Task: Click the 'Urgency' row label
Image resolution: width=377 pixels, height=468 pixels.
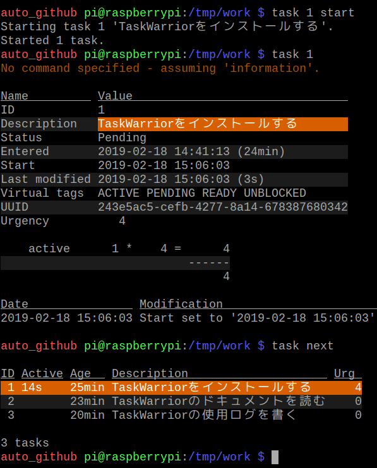Action: click(25, 221)
